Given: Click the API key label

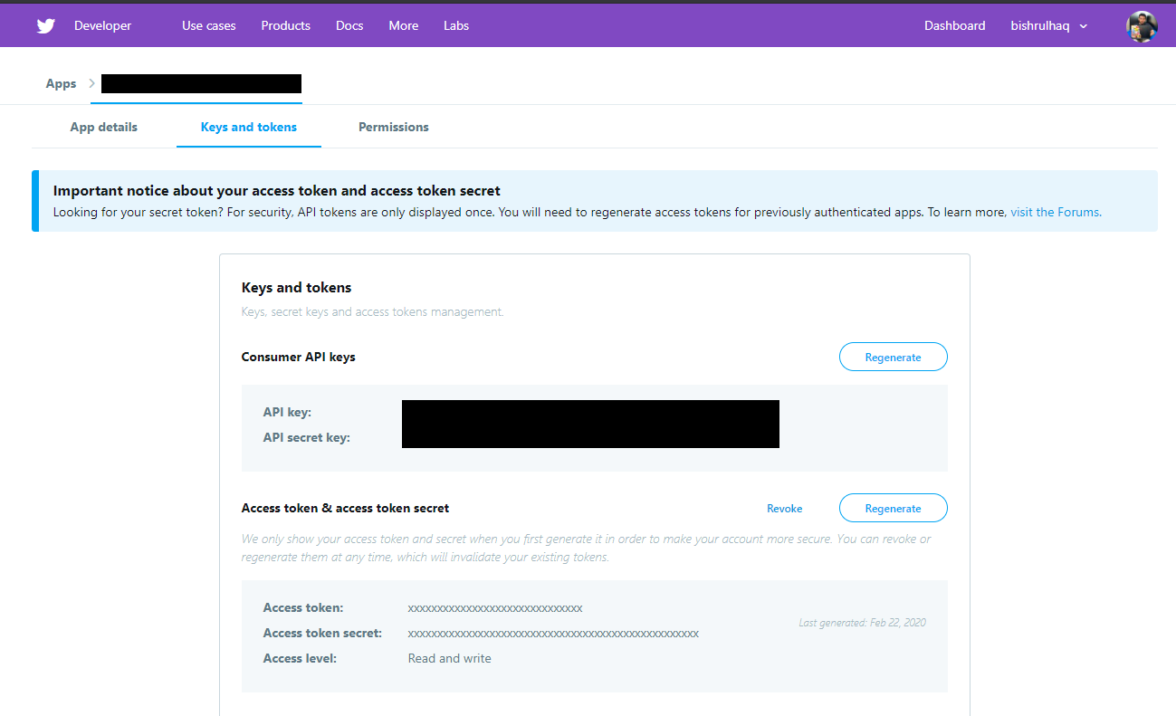Looking at the screenshot, I should pos(287,412).
